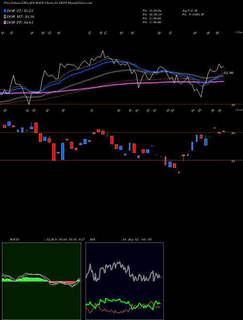Click the 'Pre C: 36.06' close value
Viewport: 243px width, 320px height.
tap(152, 22)
